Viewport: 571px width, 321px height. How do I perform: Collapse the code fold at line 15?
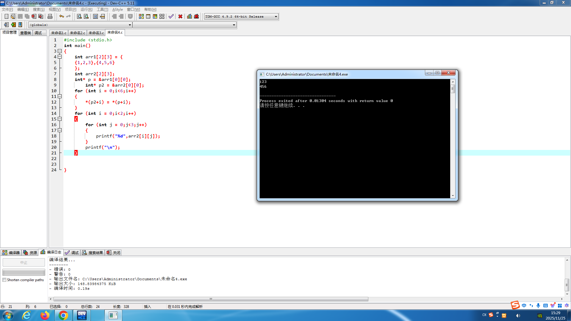60,119
